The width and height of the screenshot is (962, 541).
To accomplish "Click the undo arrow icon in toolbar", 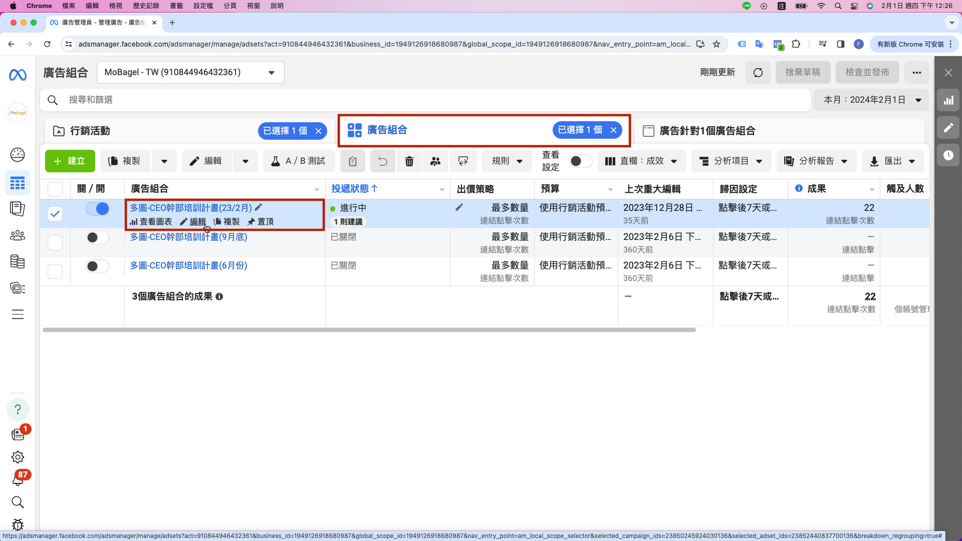I will pyautogui.click(x=383, y=161).
